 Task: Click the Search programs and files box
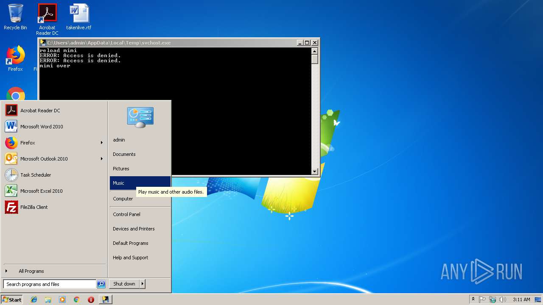[50, 284]
